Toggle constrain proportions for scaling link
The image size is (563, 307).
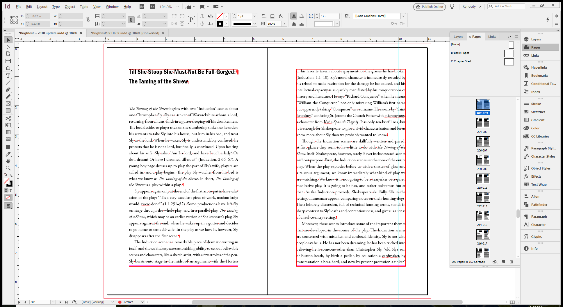point(131,19)
